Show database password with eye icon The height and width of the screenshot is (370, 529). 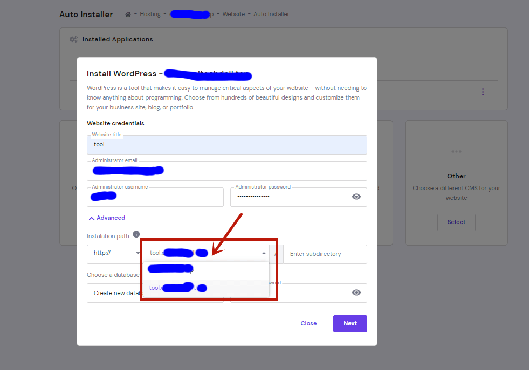click(356, 292)
